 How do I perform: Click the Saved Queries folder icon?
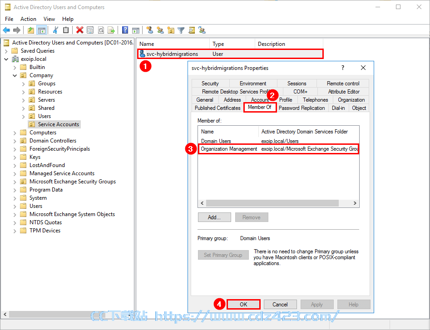[15, 51]
